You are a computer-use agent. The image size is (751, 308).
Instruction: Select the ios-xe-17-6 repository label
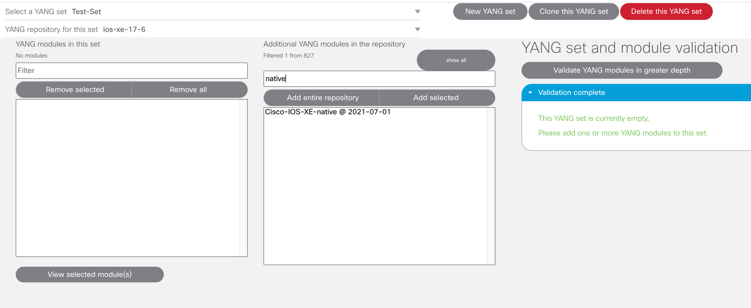(x=124, y=29)
